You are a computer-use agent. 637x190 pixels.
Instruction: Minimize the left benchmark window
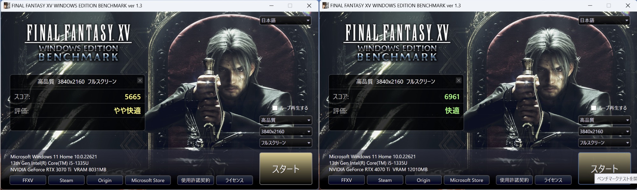point(271,5)
